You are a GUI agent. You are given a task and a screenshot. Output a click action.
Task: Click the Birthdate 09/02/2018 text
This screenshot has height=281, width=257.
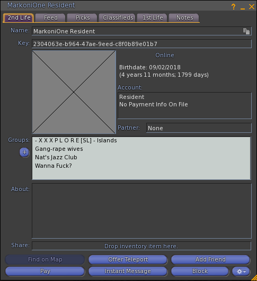click(150, 67)
